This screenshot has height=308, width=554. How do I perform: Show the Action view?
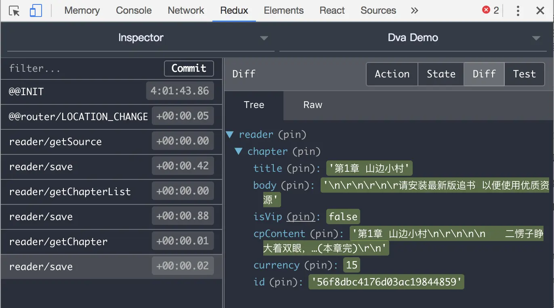392,74
